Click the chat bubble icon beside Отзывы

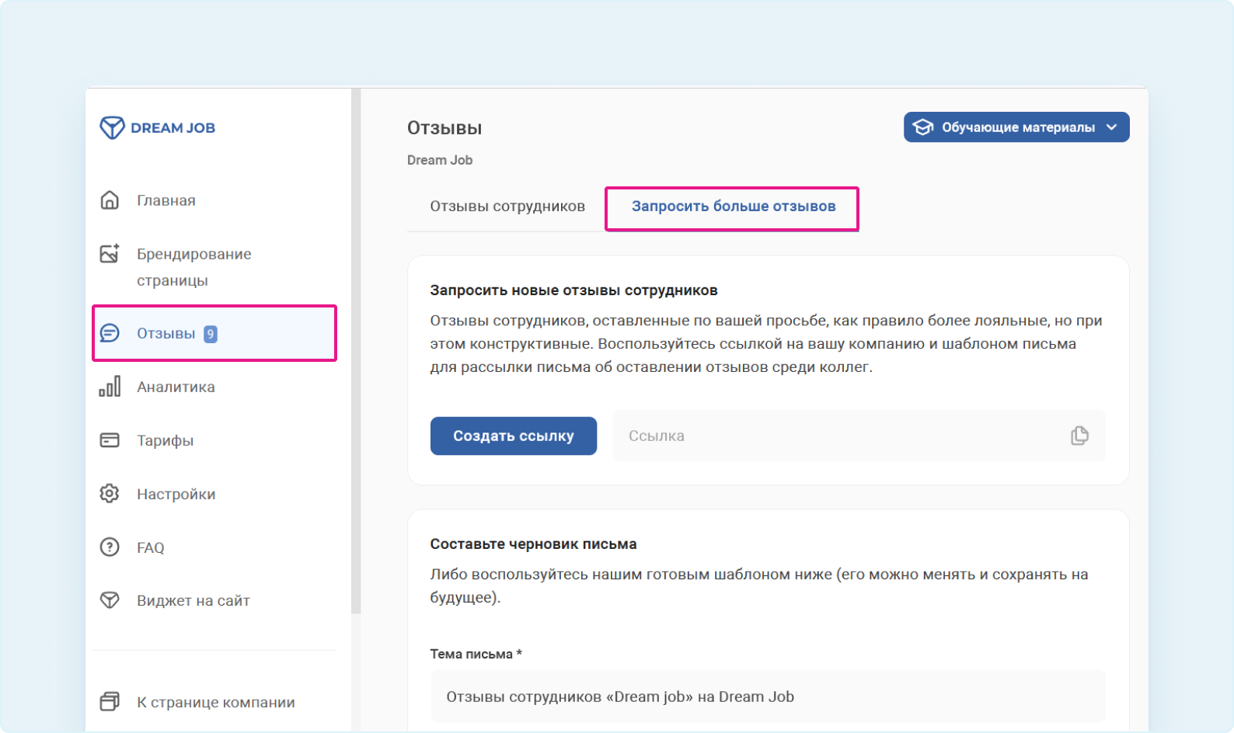110,333
